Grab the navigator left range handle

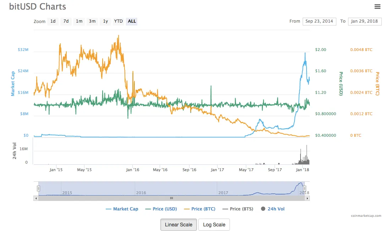coord(38,188)
